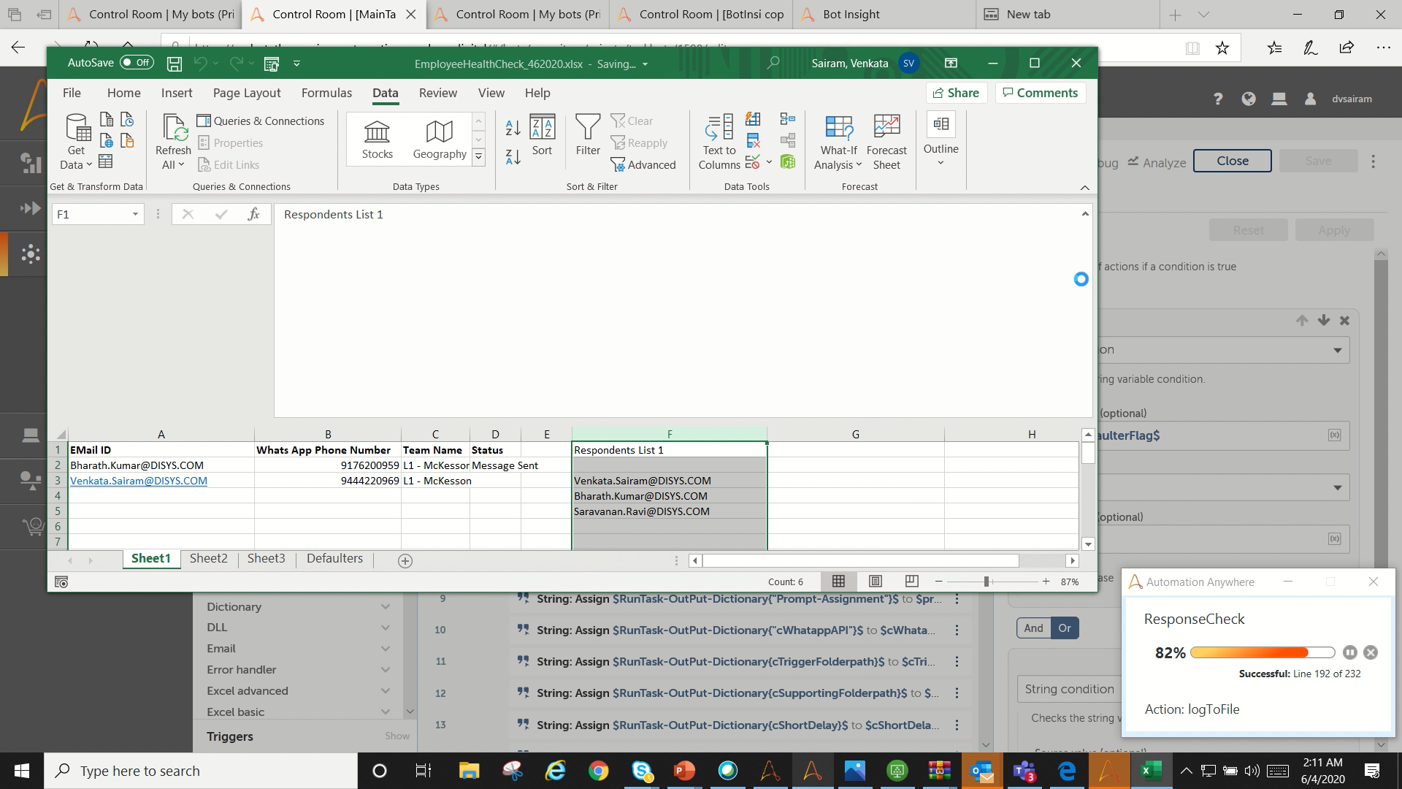Open Venkata.Sairam@DISYS.COM email link in cell A3
Screen dimensions: 1402x789
(x=139, y=481)
